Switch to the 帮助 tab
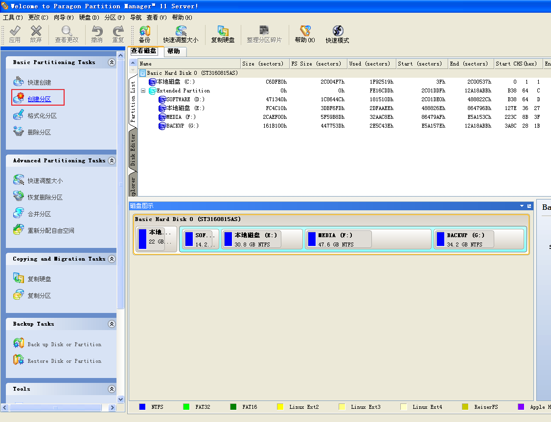Viewport: 551px width, 422px height. point(173,51)
